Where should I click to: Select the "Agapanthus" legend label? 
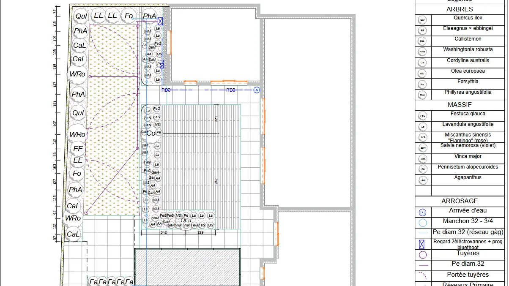click(468, 177)
